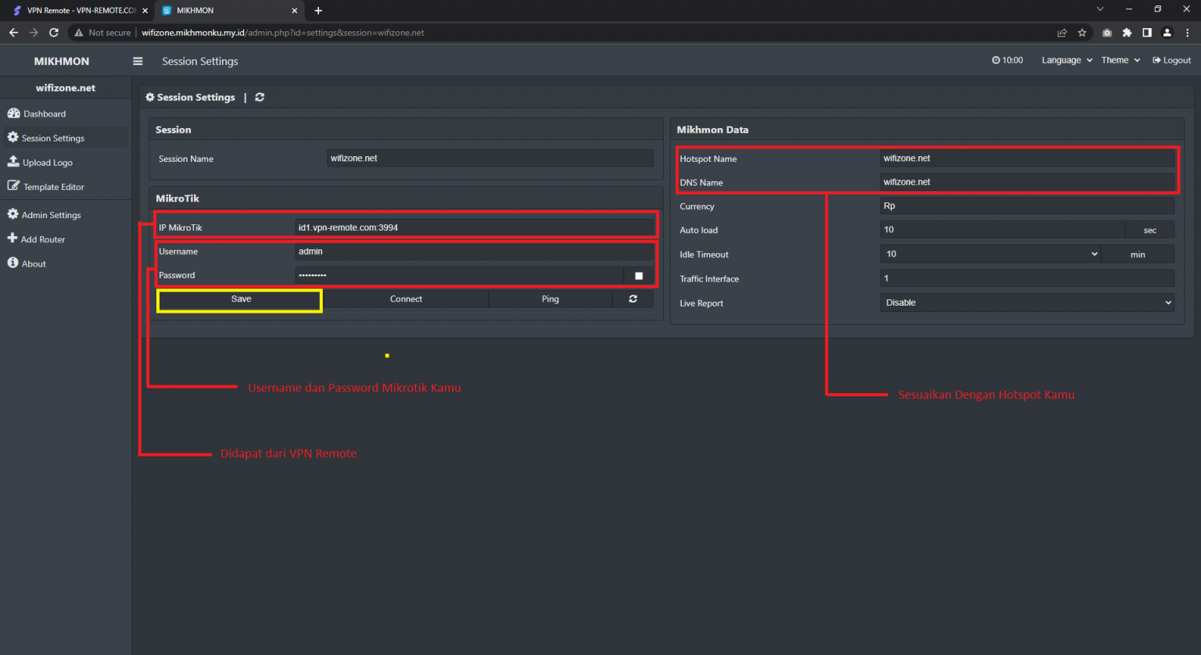
Task: Switch to the VPN Remote browser tab
Action: (78, 10)
